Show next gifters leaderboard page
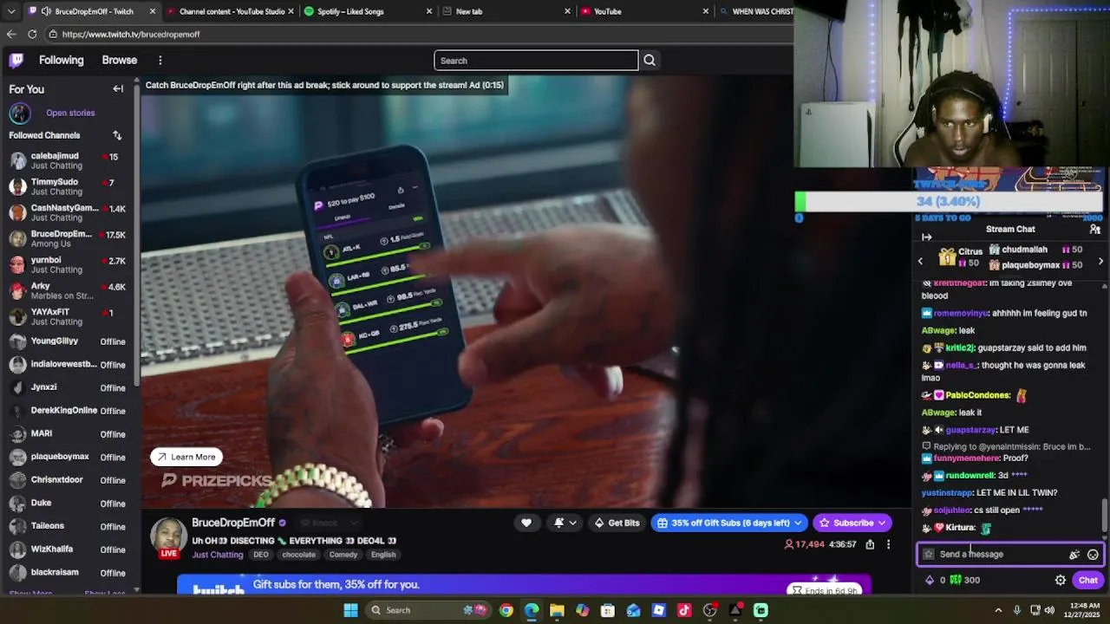Image resolution: width=1110 pixels, height=624 pixels. pyautogui.click(x=1100, y=261)
